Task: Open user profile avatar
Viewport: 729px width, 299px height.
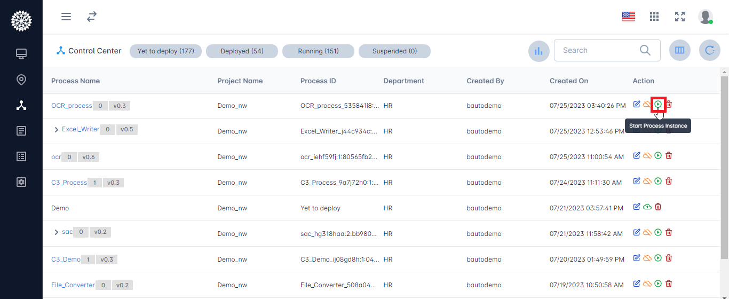Action: tap(706, 17)
